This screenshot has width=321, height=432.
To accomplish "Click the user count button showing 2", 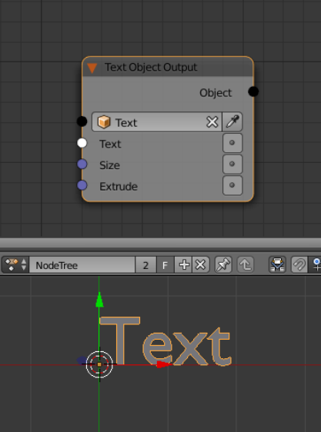I will (x=145, y=265).
